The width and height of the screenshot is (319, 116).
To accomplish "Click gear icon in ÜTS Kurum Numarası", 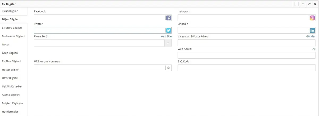I will coord(169,68).
